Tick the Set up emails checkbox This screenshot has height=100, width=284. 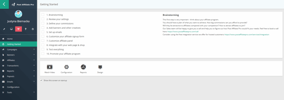pyautogui.click(x=43, y=32)
